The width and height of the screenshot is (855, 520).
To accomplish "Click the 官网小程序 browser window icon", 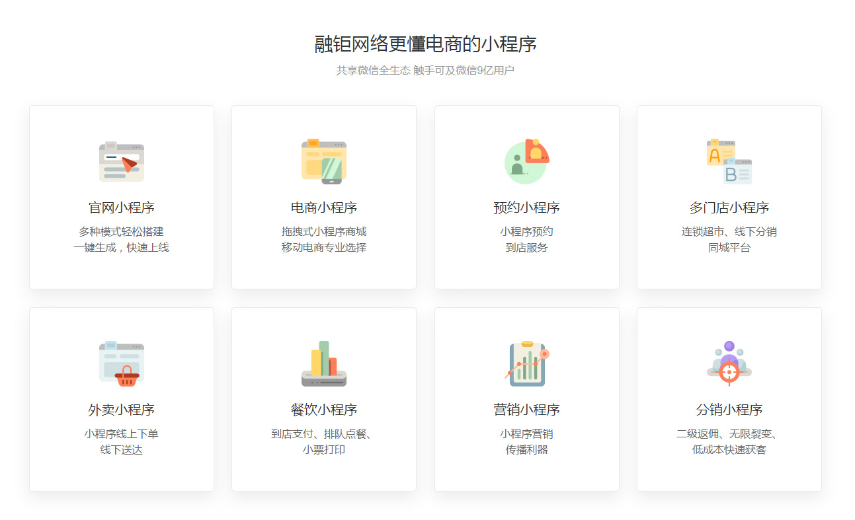I will pyautogui.click(x=122, y=162).
